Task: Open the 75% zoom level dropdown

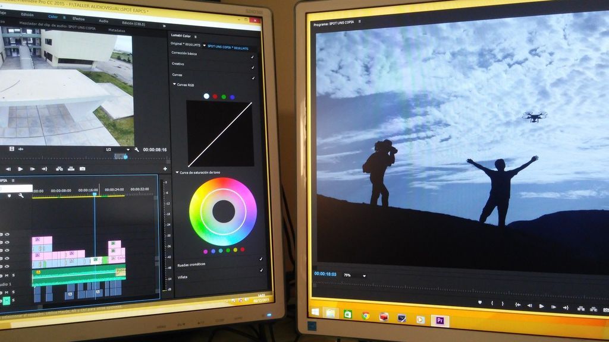Action: click(363, 275)
